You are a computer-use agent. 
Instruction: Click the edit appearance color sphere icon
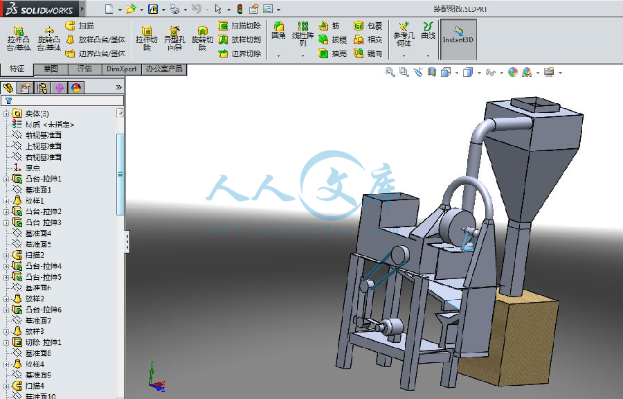pos(513,72)
